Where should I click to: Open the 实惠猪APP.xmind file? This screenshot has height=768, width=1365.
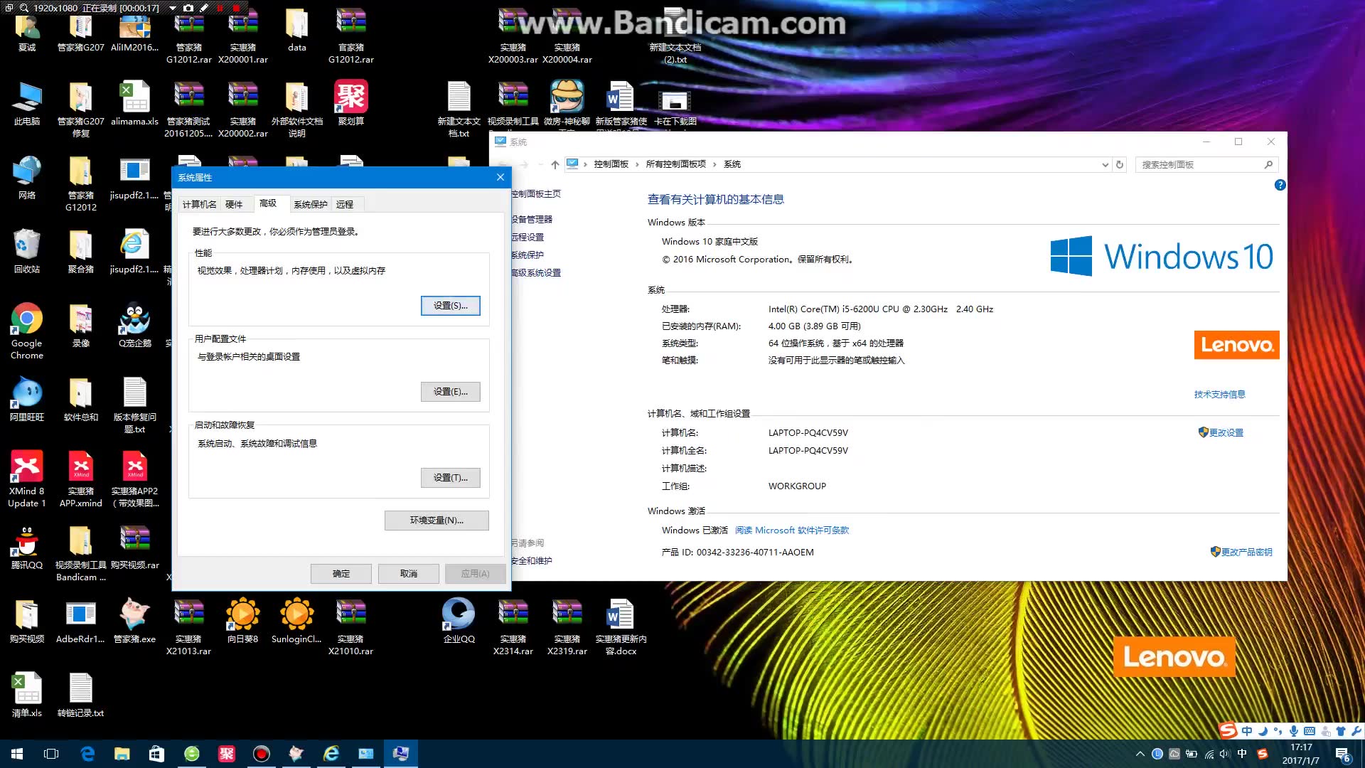click(x=80, y=479)
